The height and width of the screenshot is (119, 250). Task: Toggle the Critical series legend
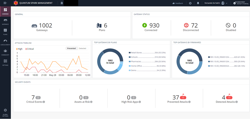pos(30,49)
